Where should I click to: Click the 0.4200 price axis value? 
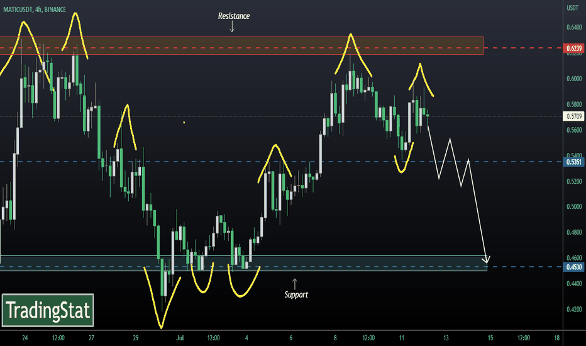(574, 310)
